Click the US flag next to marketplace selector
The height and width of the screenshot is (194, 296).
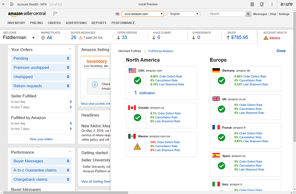click(117, 14)
